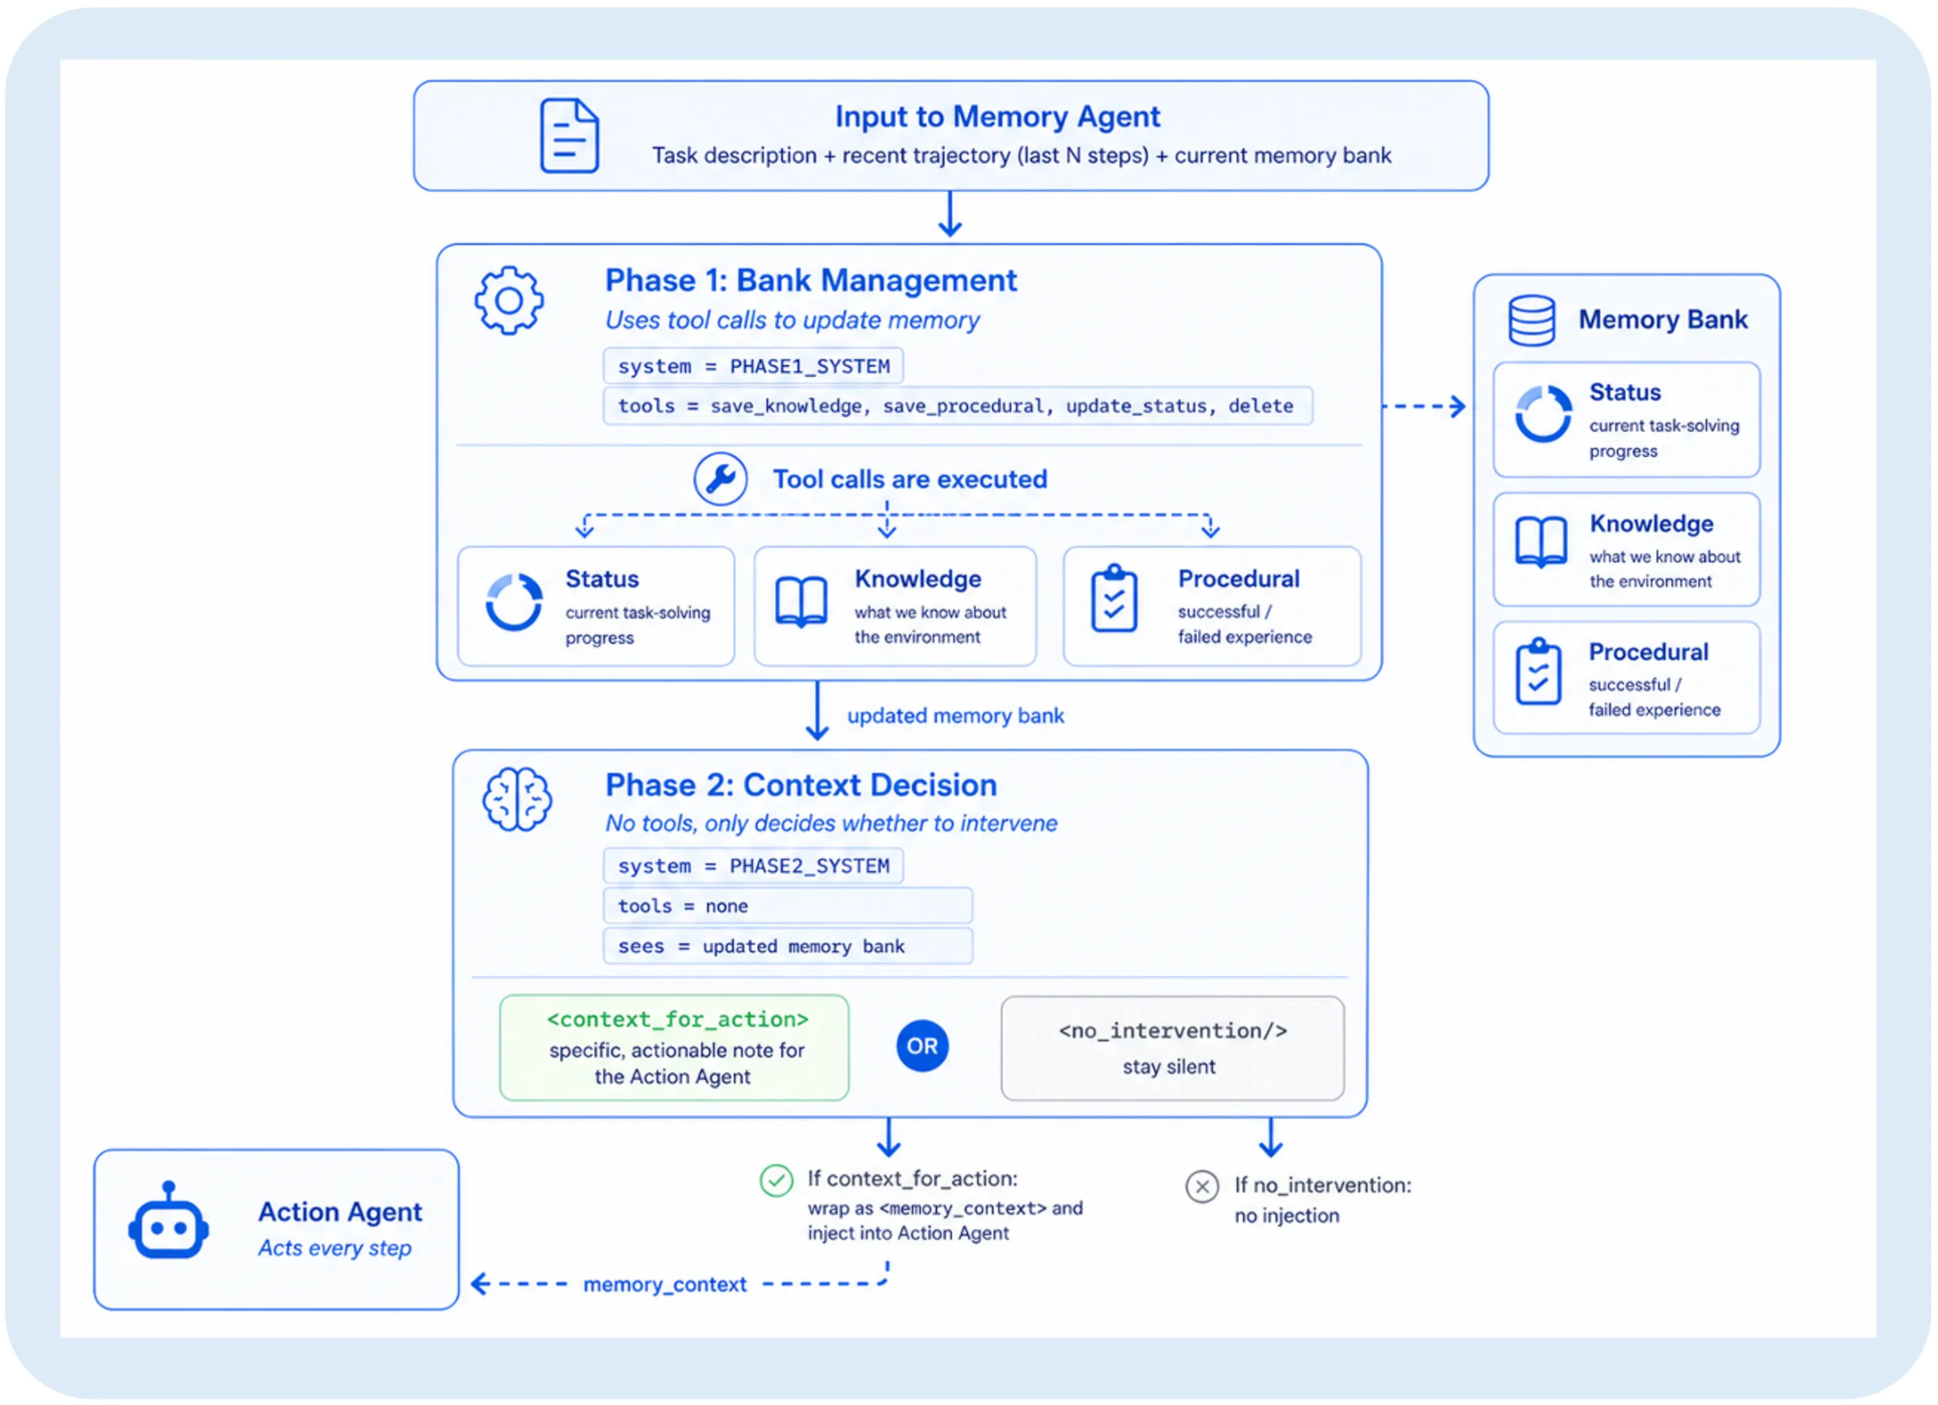1938x1405 pixels.
Task: Click the 'Knowledge' title in the Memory Bank panel
Action: pyautogui.click(x=1651, y=524)
